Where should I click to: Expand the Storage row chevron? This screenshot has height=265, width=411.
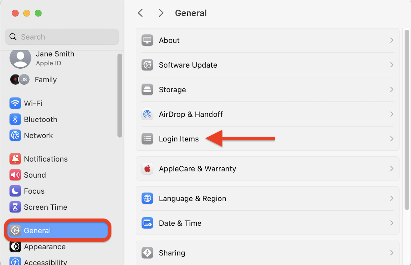coord(391,89)
